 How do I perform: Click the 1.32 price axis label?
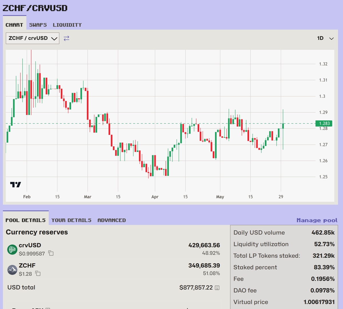click(323, 64)
